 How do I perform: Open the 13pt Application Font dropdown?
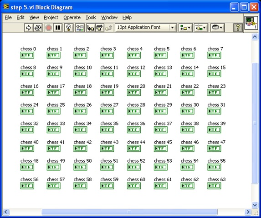(x=146, y=28)
